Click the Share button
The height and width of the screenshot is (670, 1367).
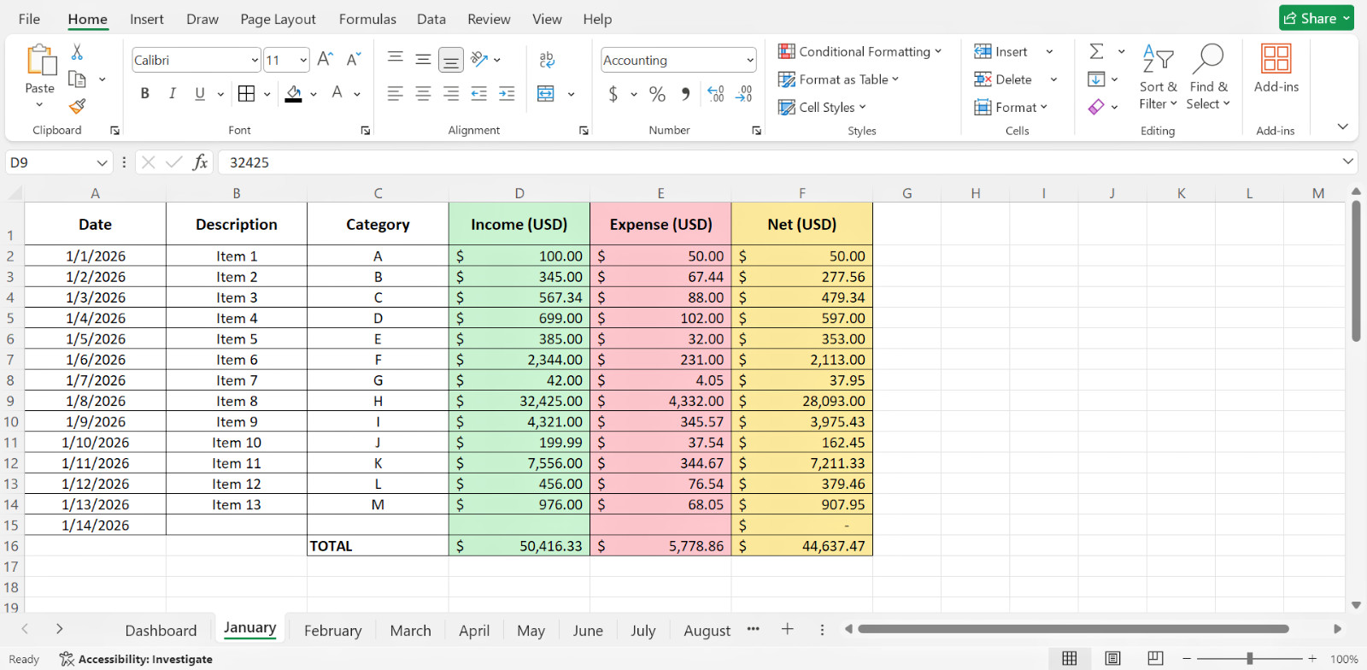pos(1317,18)
